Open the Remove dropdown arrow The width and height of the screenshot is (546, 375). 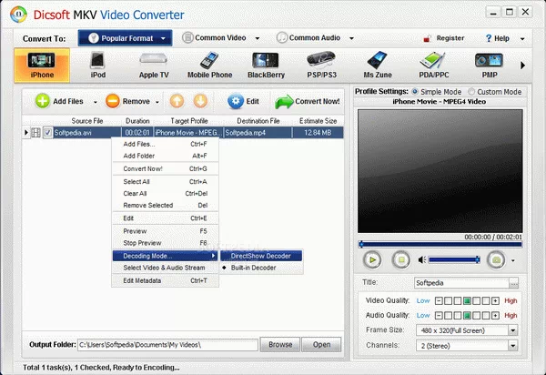point(157,102)
